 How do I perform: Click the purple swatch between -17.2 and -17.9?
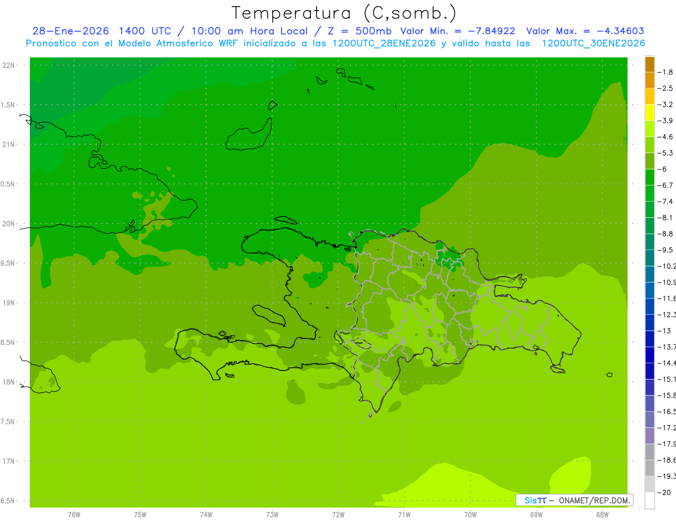650,436
